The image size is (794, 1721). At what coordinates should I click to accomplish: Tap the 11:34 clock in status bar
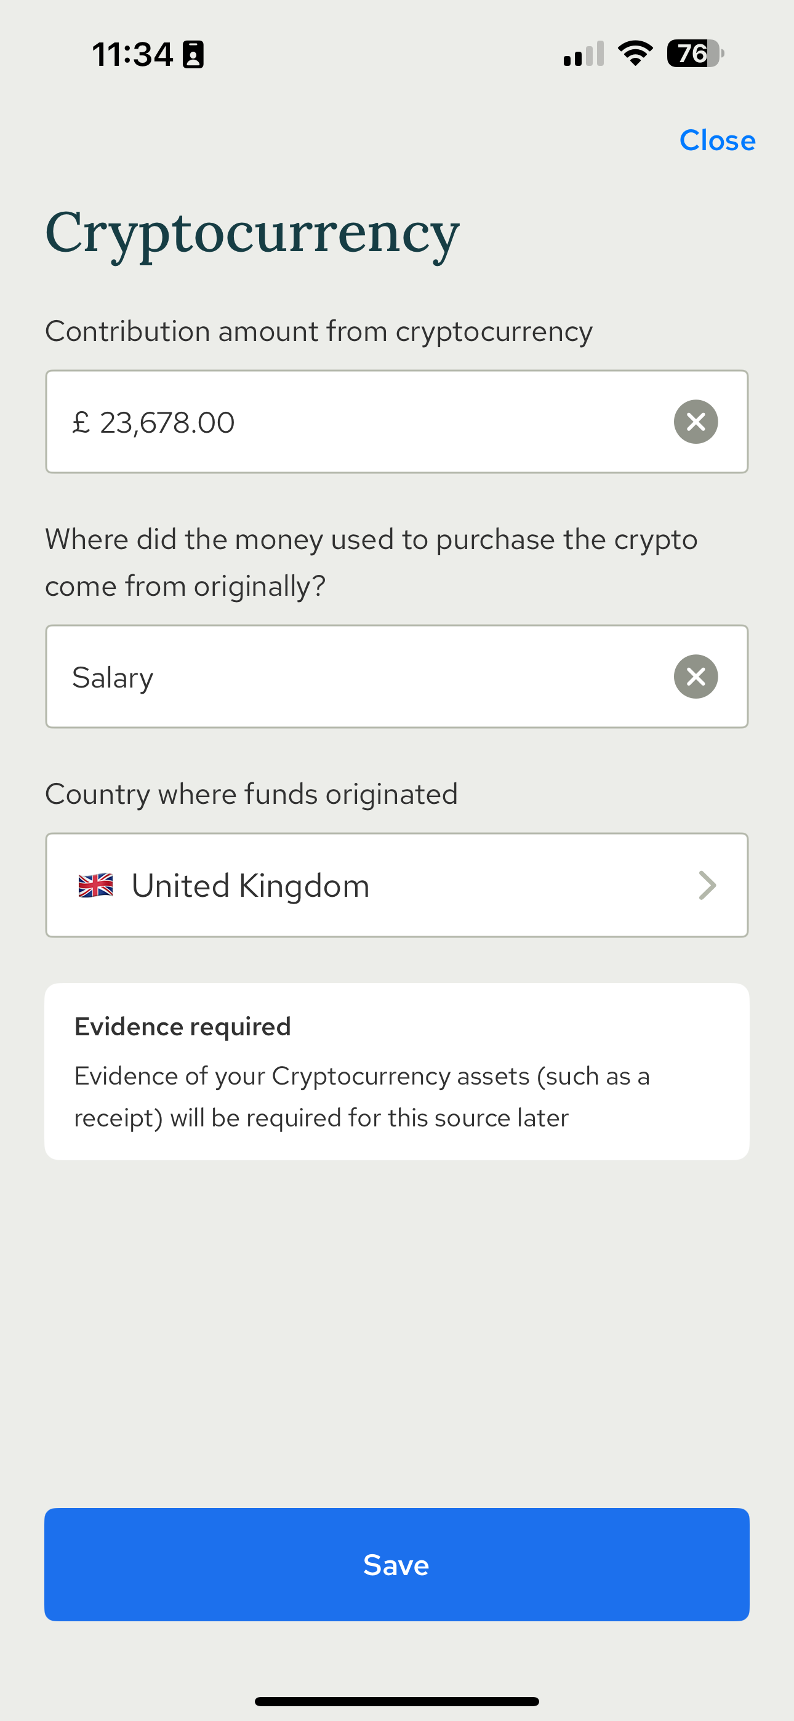click(x=132, y=54)
